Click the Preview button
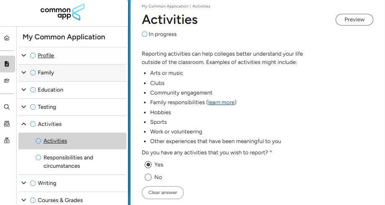385x205 pixels. click(354, 20)
